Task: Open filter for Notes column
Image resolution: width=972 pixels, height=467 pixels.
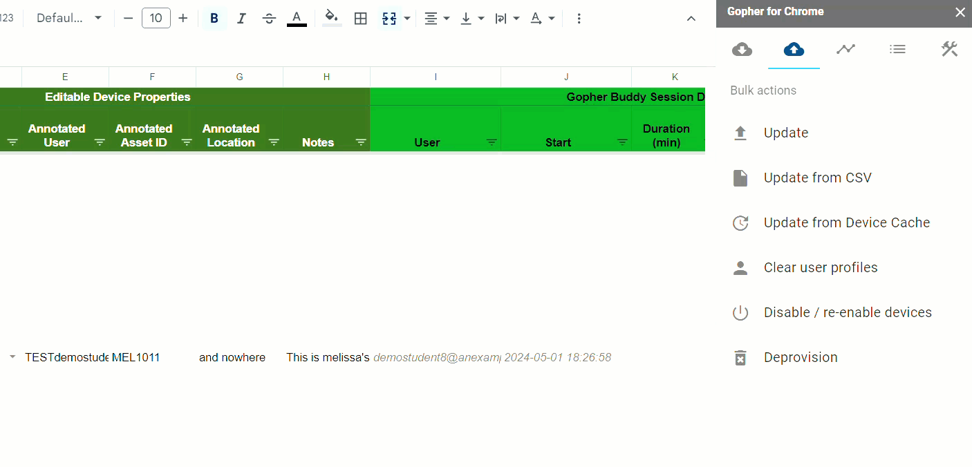Action: [361, 142]
